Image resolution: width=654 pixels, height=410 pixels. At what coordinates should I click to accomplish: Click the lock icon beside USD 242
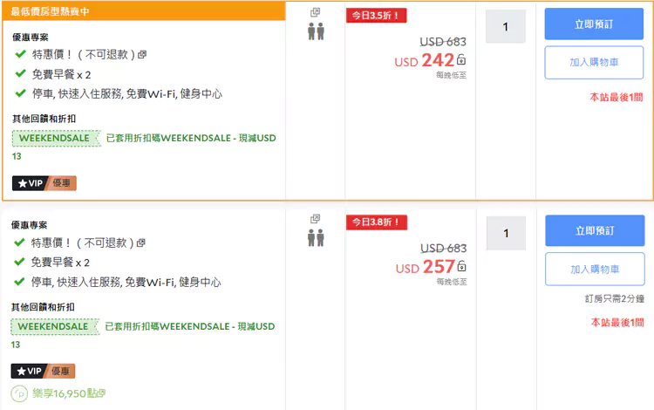point(461,59)
